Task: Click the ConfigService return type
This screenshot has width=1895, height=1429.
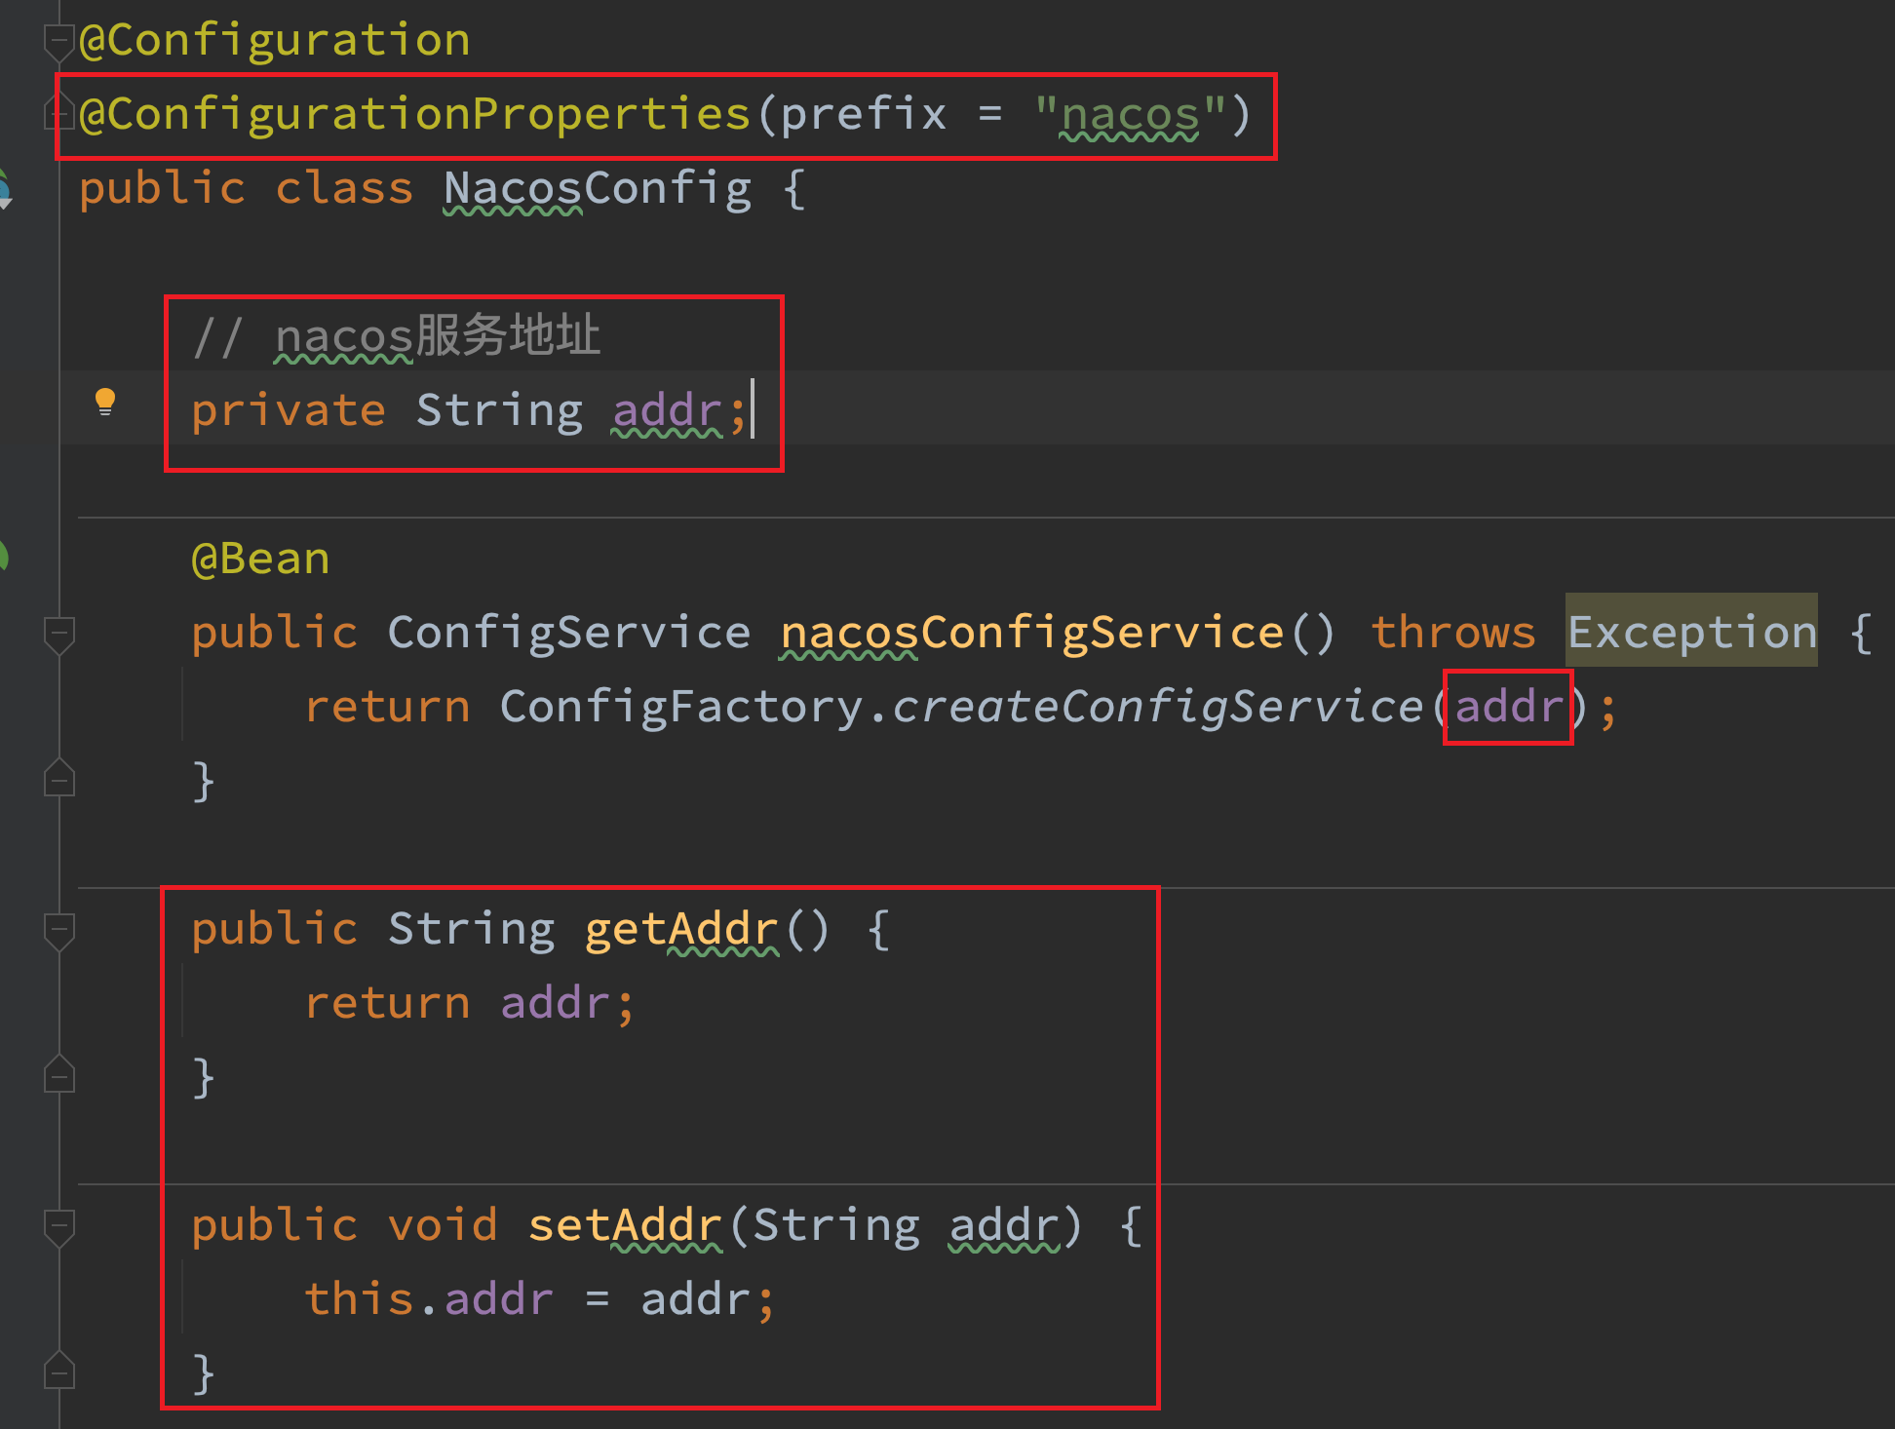Action: pos(569,633)
